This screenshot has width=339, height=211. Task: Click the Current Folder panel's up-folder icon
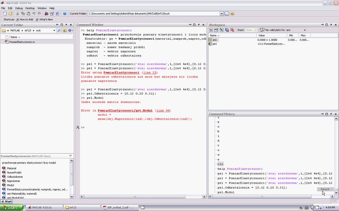65,31
